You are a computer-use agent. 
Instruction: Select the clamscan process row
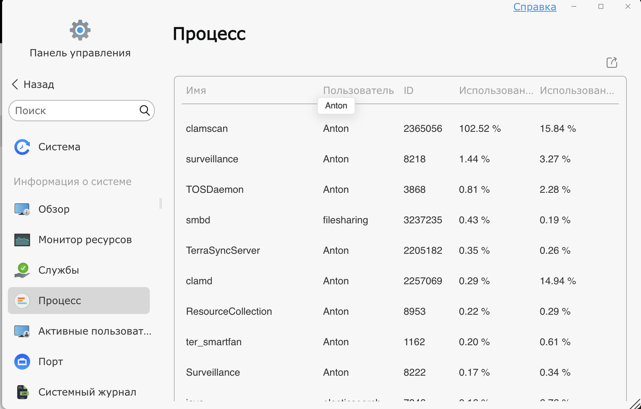pyautogui.click(x=400, y=129)
